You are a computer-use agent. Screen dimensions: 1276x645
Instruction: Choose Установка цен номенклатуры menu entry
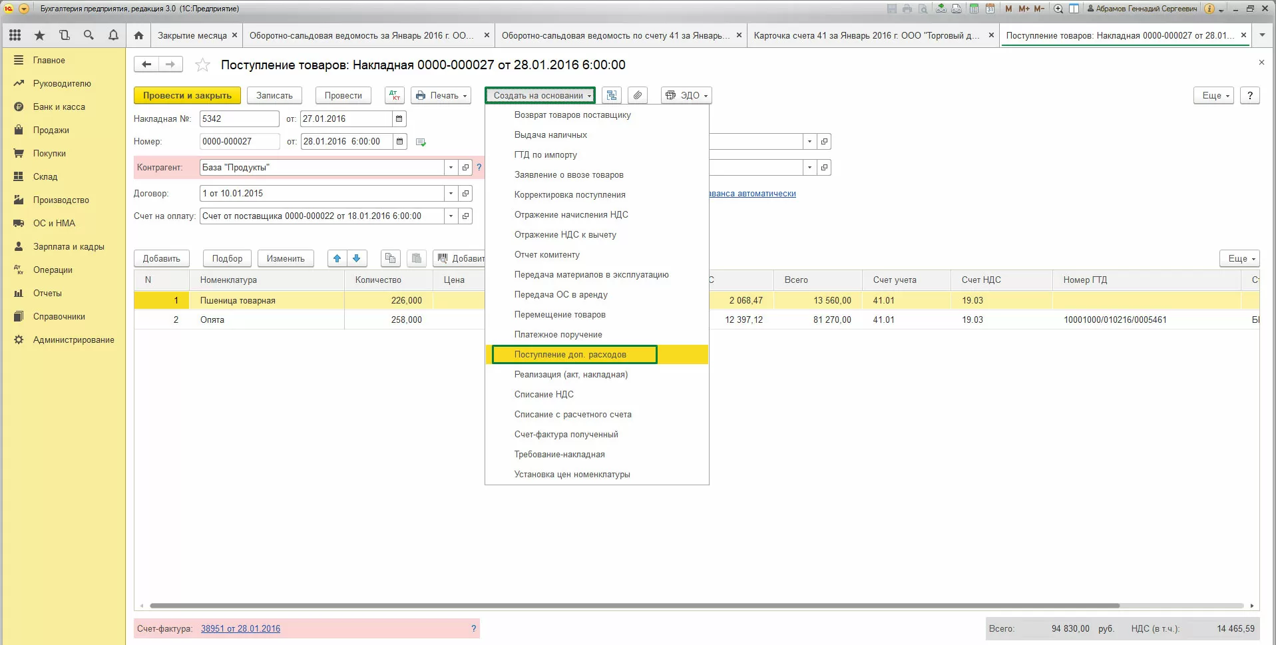[x=597, y=475]
